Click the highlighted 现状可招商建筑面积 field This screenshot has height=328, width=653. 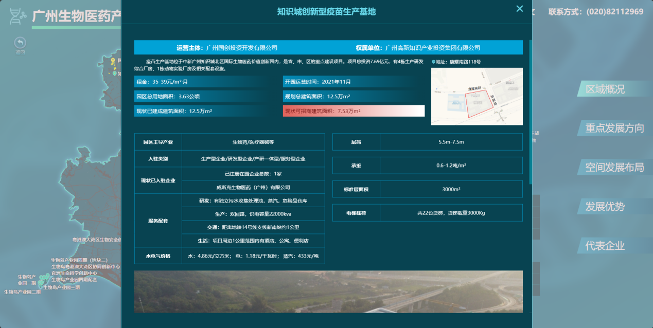pos(354,111)
